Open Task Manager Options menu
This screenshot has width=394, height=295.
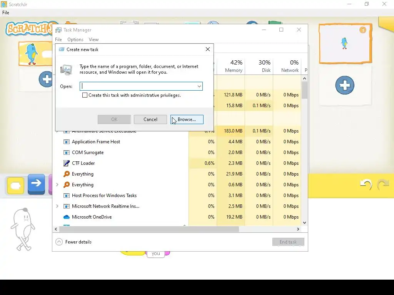click(x=75, y=40)
